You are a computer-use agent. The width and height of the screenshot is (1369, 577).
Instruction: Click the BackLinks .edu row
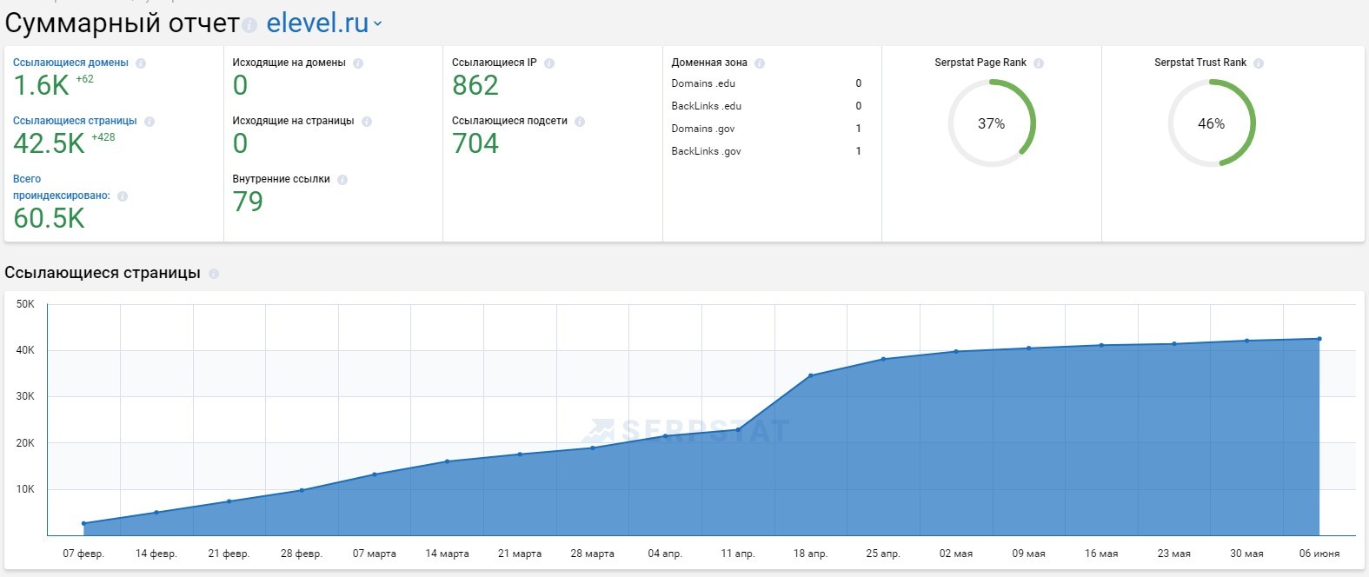coord(766,106)
